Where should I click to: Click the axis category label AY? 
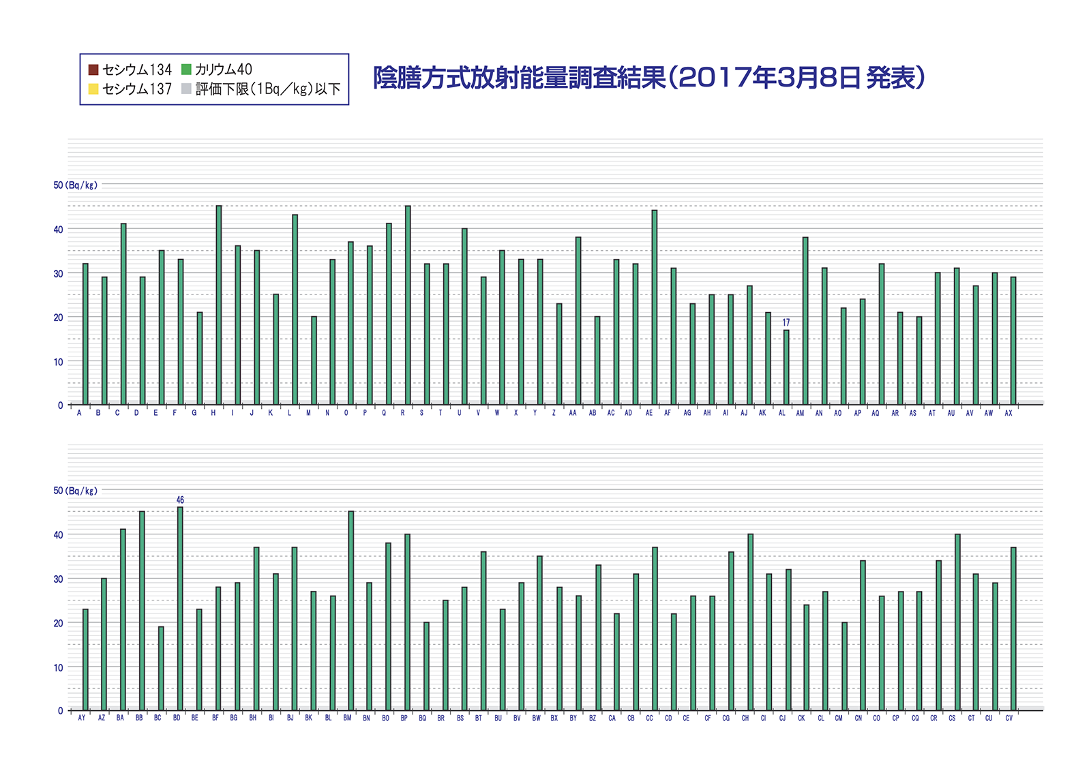point(82,718)
